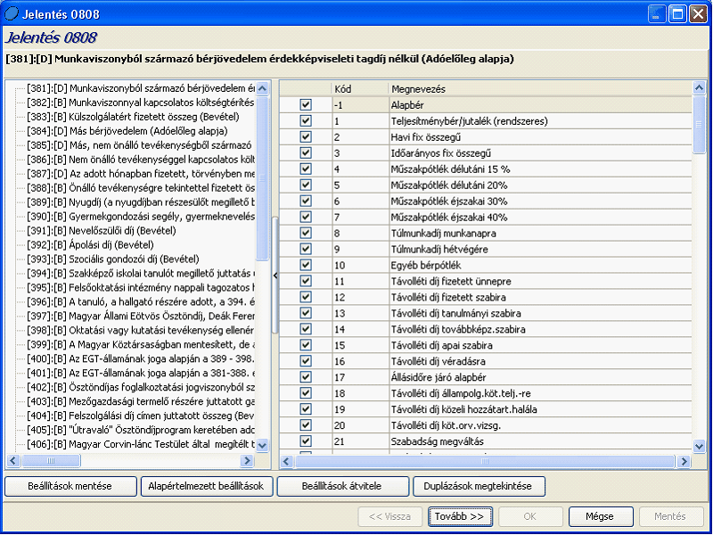Viewport: 713px width, 535px height.
Task: Select tree item [392] Ápolási díj
Action: 91,244
